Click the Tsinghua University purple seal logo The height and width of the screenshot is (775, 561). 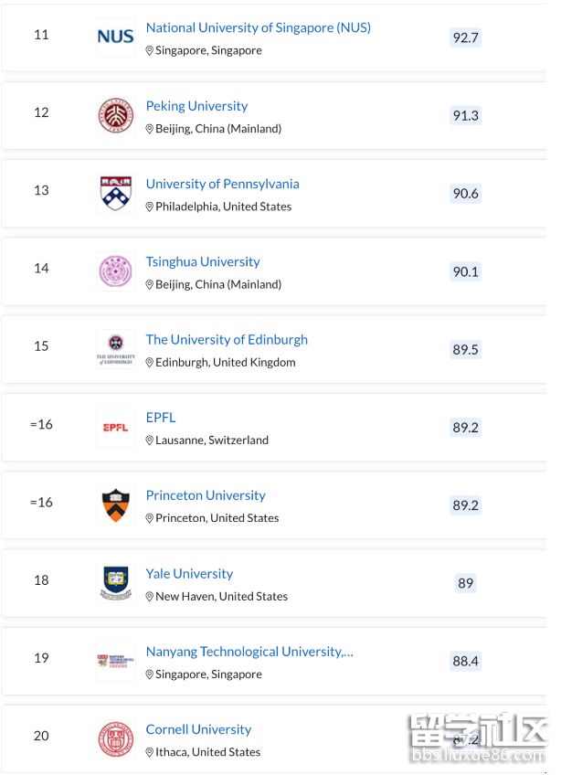(x=116, y=271)
